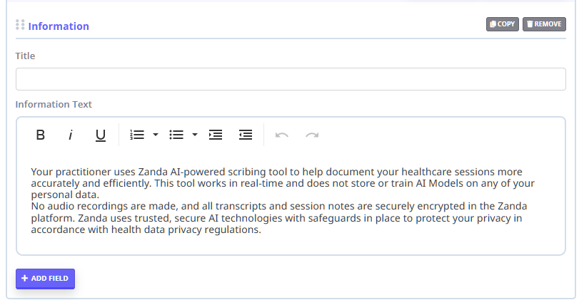
Task: Click the Add Field button
Action: pyautogui.click(x=45, y=279)
